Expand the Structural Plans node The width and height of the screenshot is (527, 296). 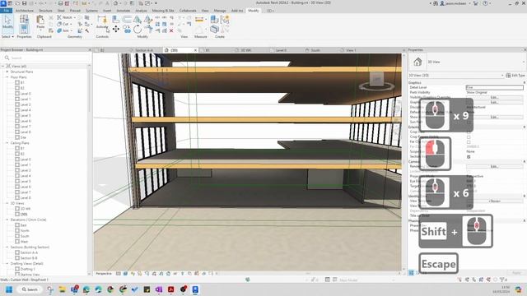(7, 72)
